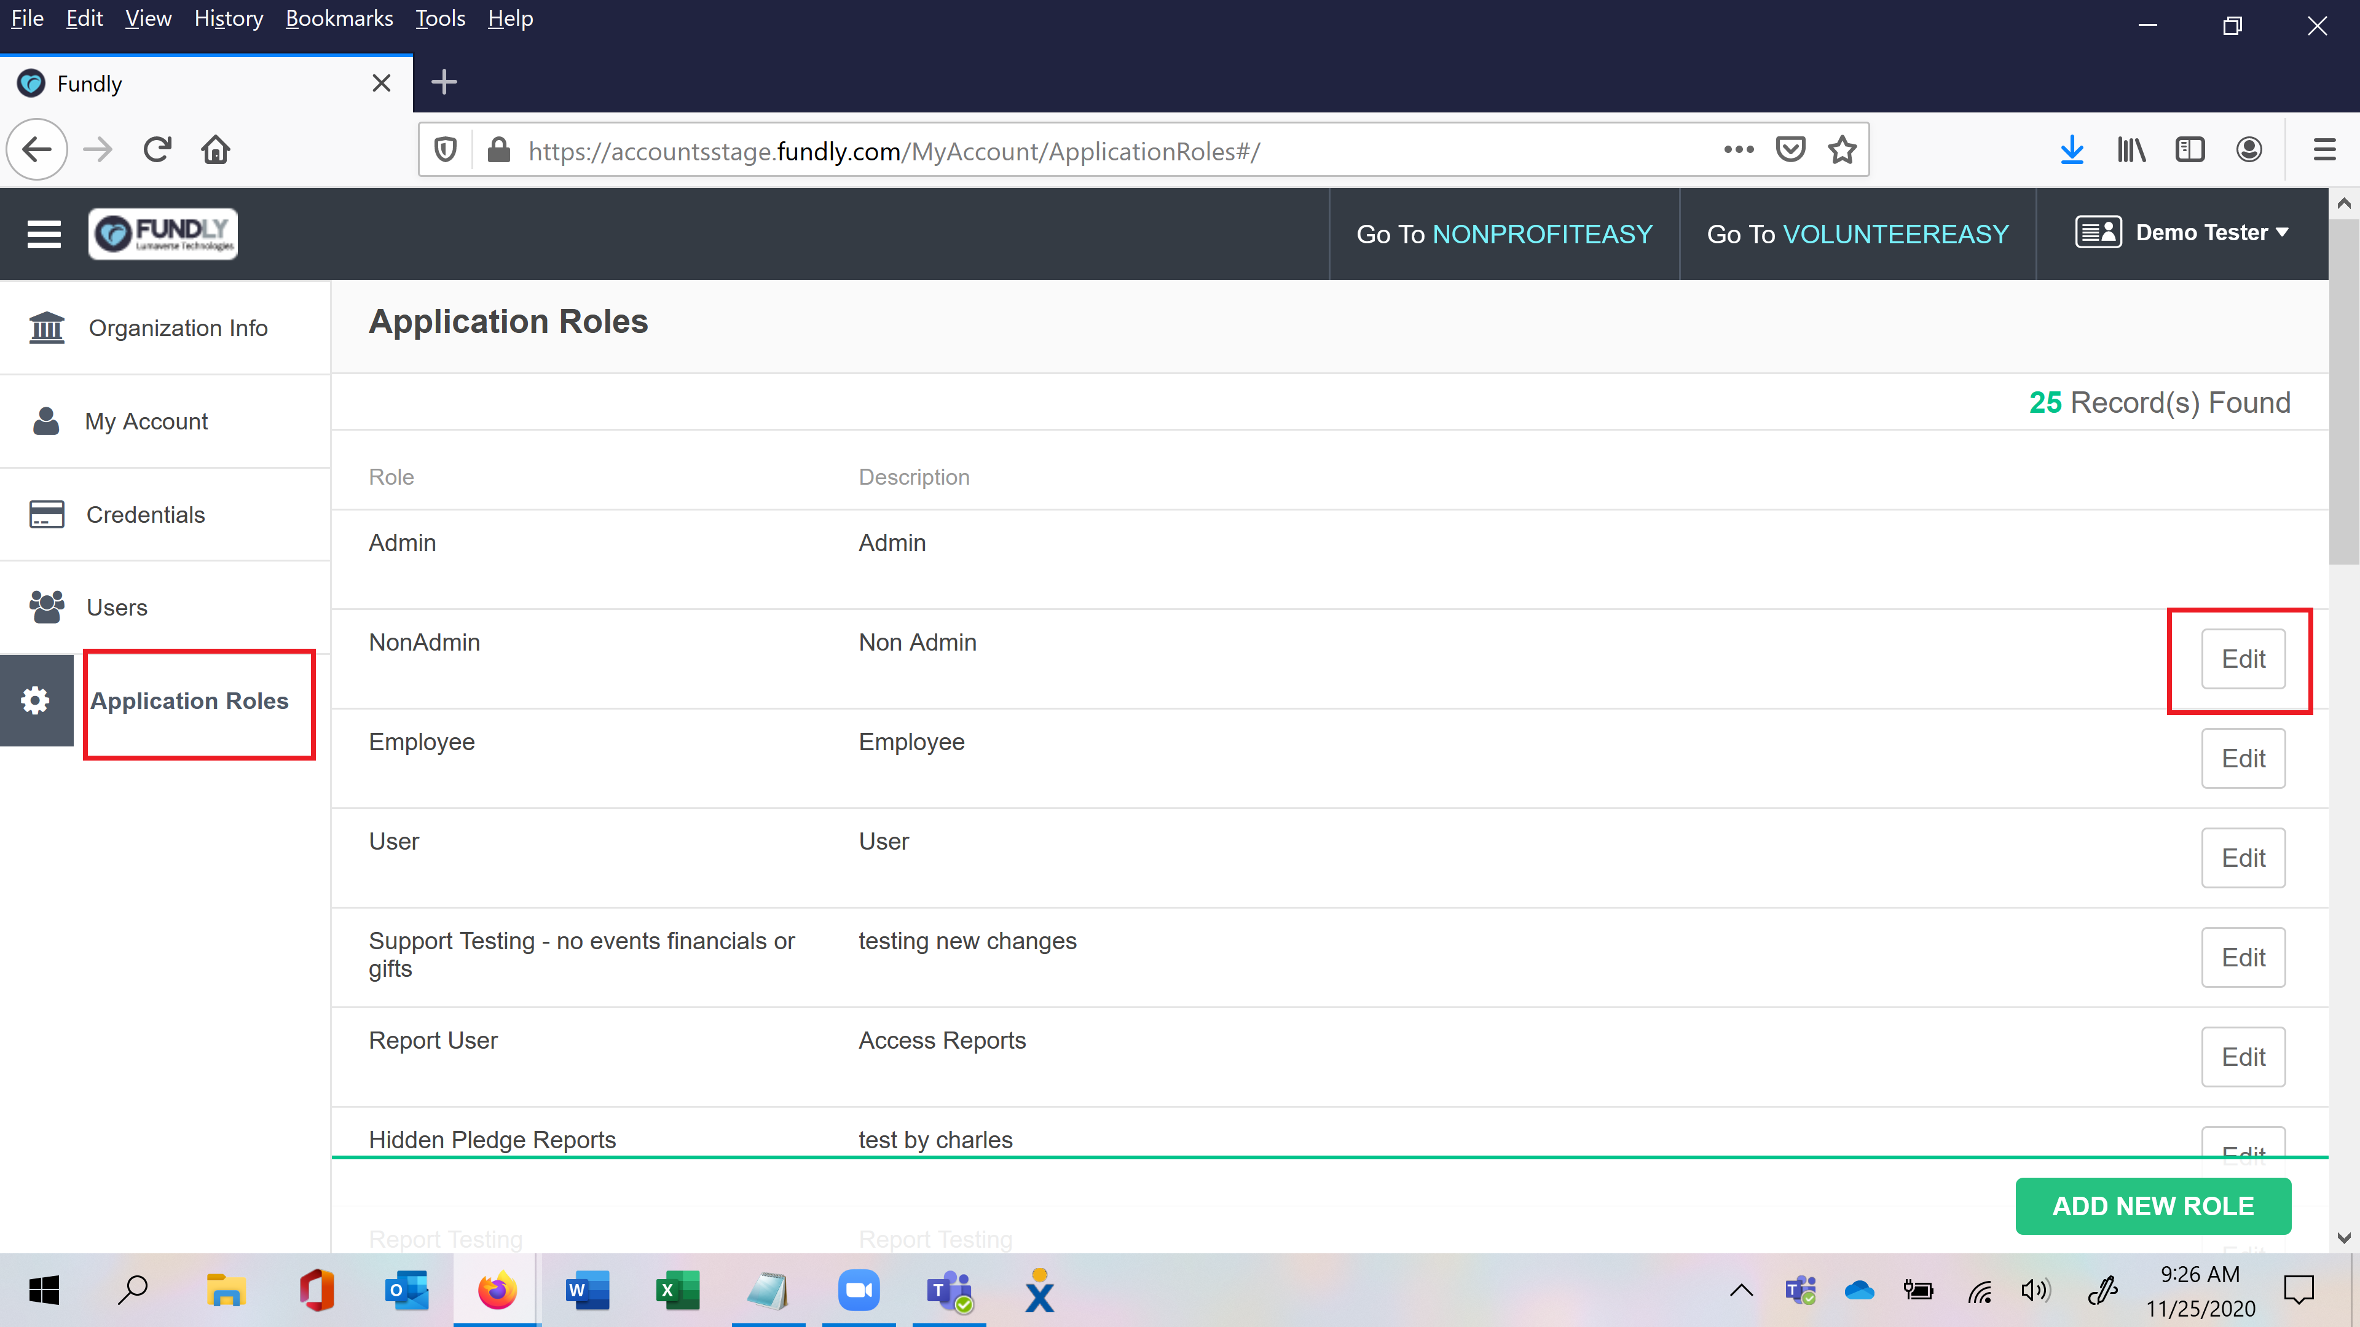
Task: Click the Fundly logo
Action: pos(163,233)
